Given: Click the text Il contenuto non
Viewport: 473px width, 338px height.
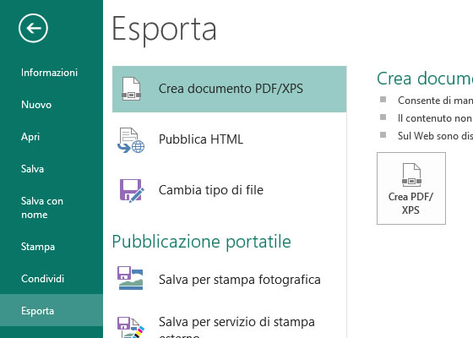Looking at the screenshot, I should 435,118.
